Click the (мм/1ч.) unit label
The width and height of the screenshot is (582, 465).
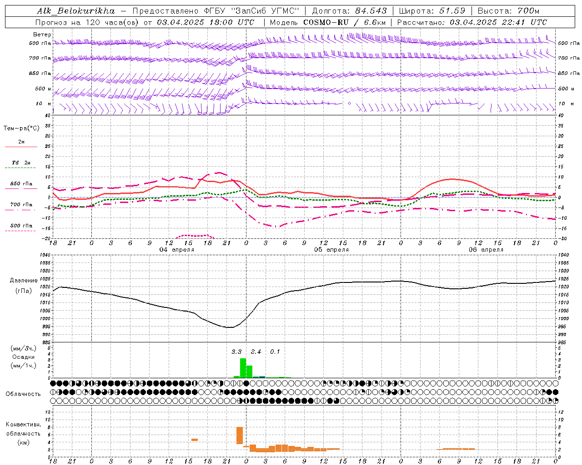[24, 366]
